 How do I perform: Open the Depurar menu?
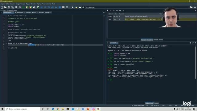tap(28, 4)
